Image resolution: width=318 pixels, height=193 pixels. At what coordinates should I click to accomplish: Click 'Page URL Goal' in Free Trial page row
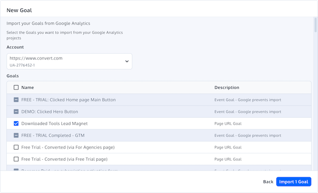pos(228,159)
